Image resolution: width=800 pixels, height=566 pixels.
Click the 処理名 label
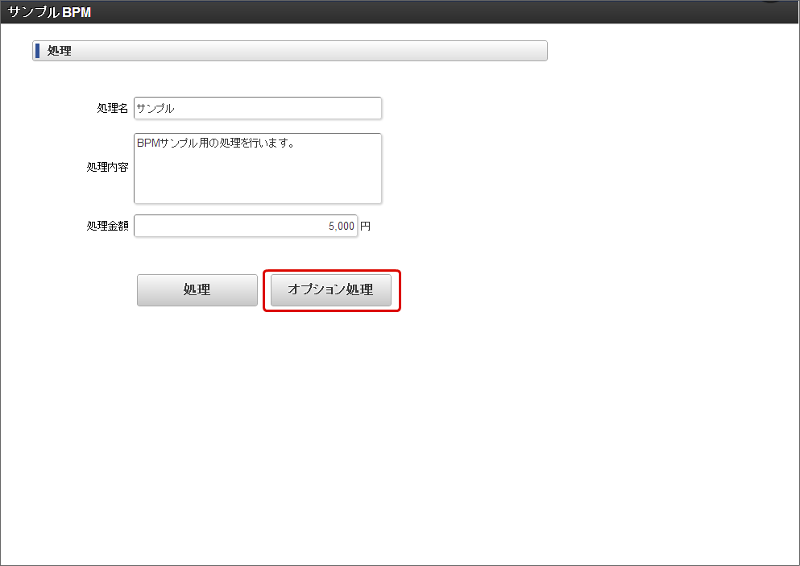112,108
